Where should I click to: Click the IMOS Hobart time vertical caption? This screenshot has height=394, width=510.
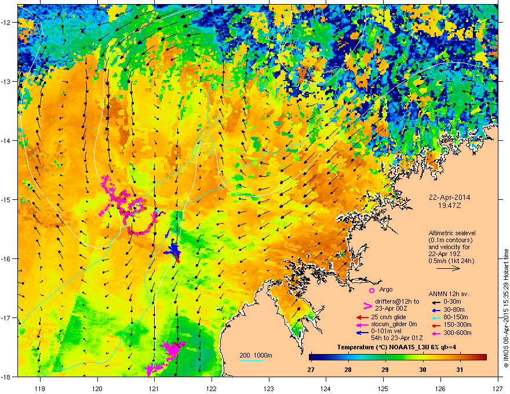pyautogui.click(x=506, y=308)
